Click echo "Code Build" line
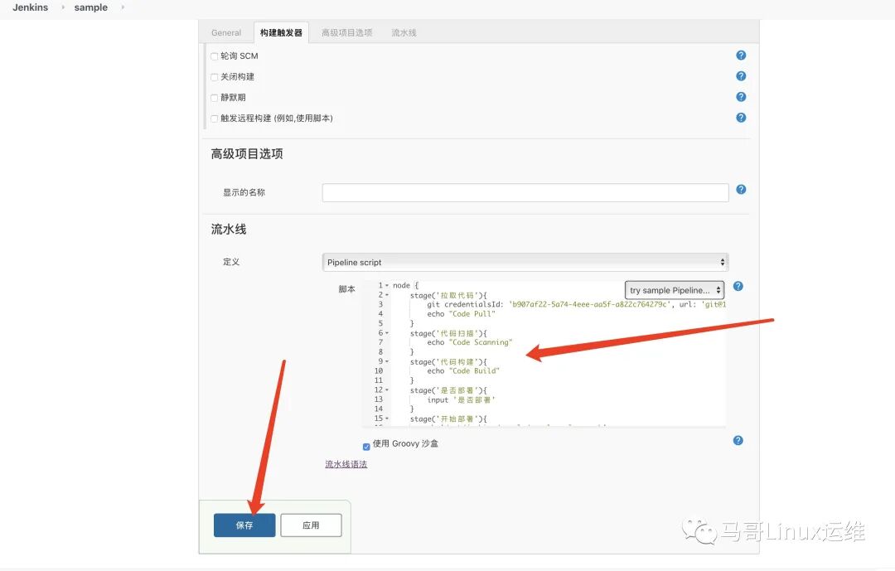Image resolution: width=895 pixels, height=571 pixels. tap(463, 371)
